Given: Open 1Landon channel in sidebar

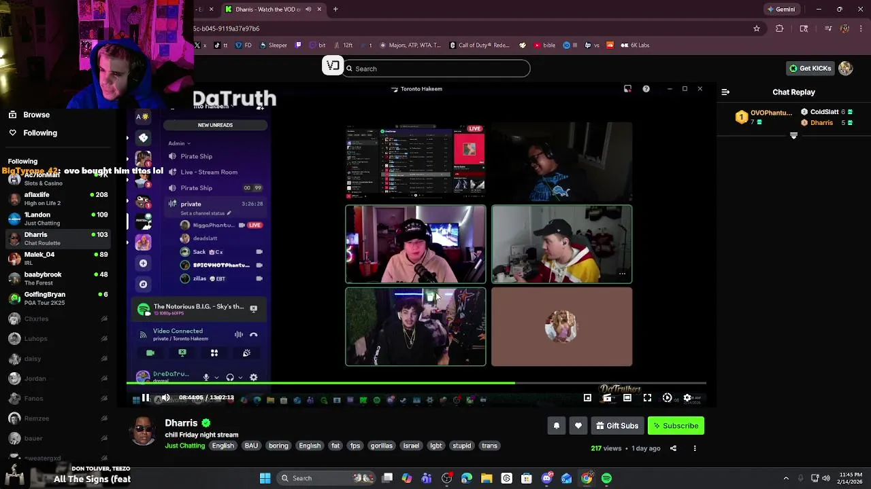Looking at the screenshot, I should point(58,219).
